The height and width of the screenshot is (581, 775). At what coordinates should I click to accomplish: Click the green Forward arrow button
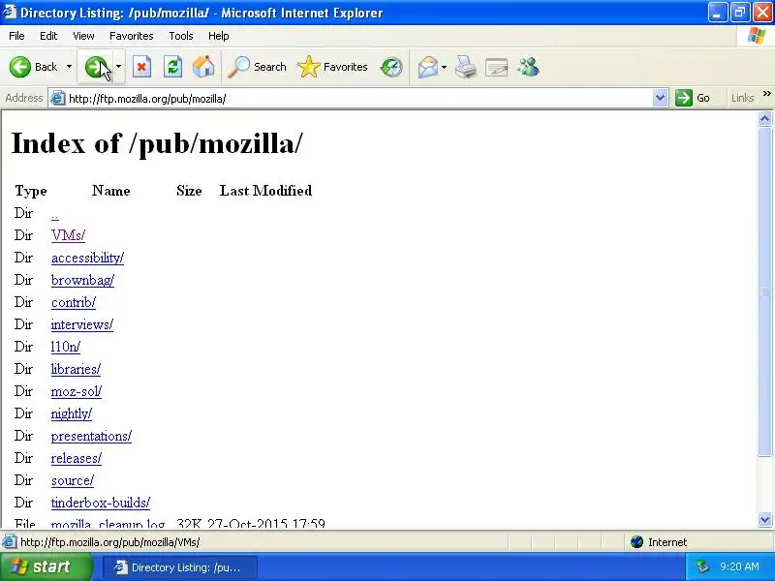[x=96, y=67]
